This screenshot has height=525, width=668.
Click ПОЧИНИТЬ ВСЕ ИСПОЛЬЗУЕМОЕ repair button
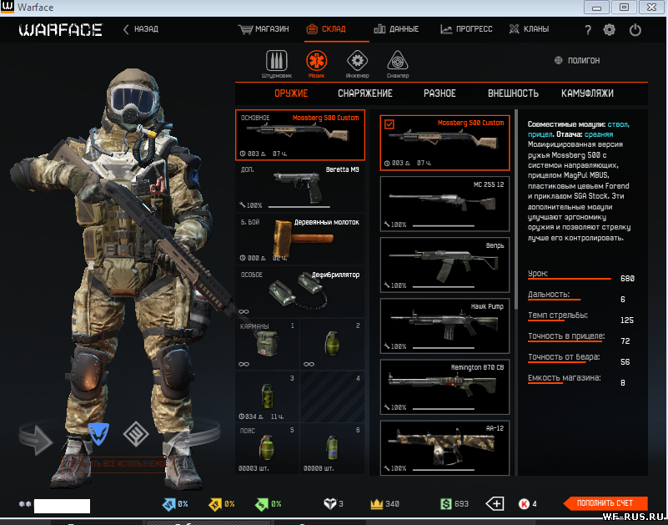(117, 463)
